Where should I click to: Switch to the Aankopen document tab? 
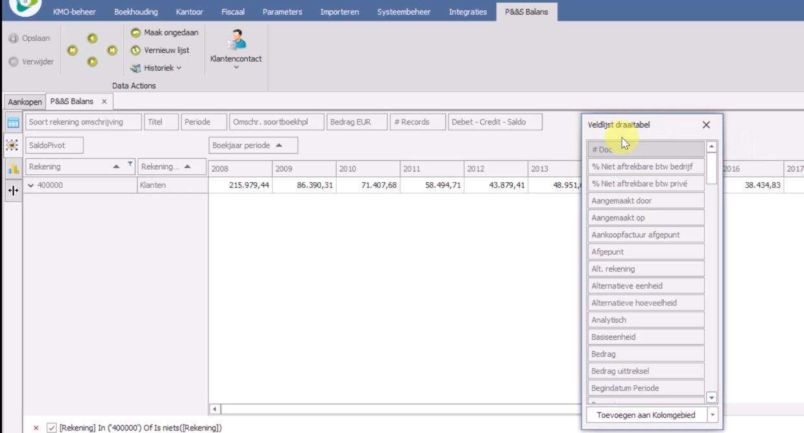click(25, 102)
